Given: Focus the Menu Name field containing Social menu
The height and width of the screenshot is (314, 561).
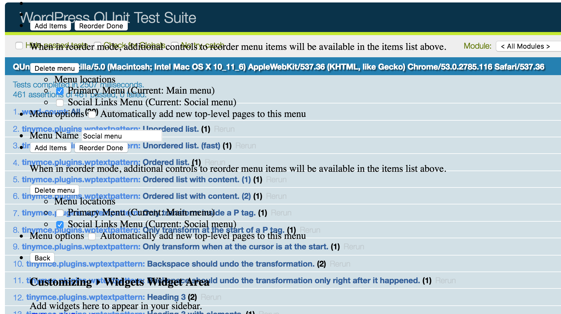Looking at the screenshot, I should coord(122,136).
